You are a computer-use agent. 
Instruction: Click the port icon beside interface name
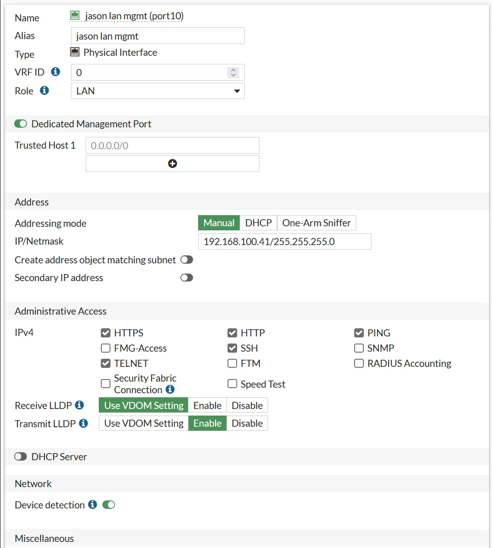point(74,15)
